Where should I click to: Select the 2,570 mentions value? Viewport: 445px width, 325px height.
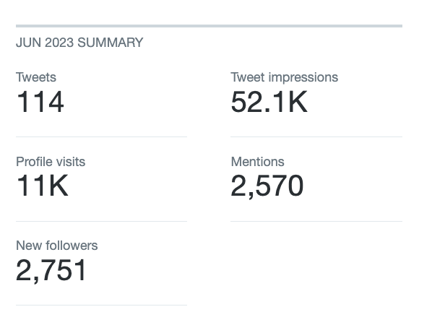tap(267, 186)
